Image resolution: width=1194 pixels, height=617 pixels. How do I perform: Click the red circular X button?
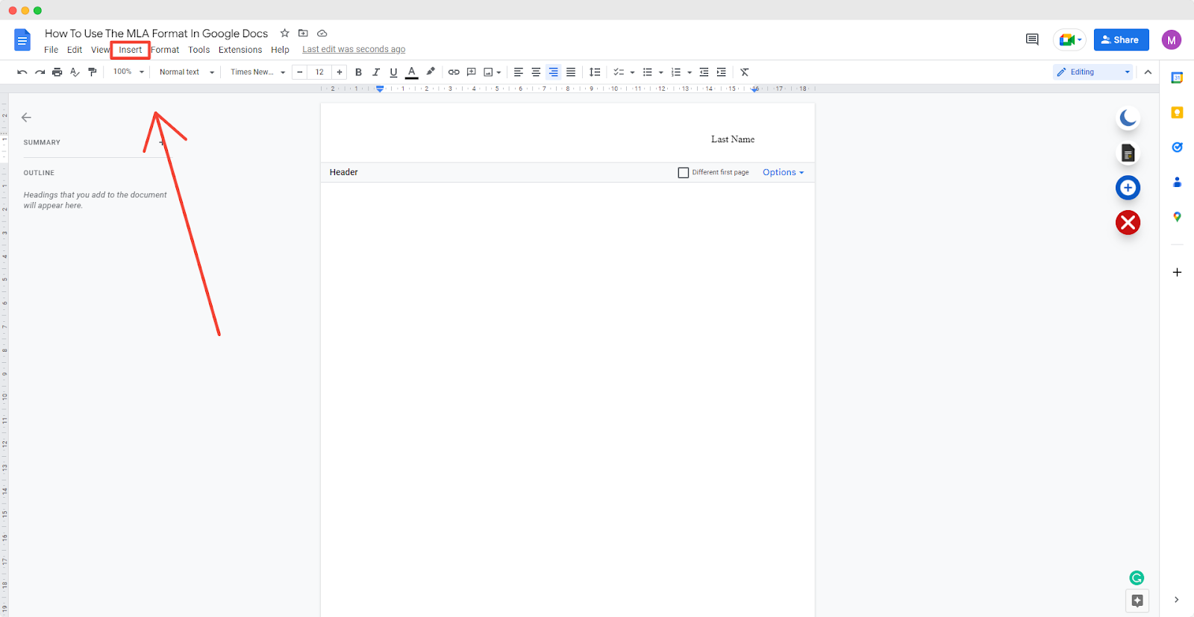click(x=1128, y=222)
